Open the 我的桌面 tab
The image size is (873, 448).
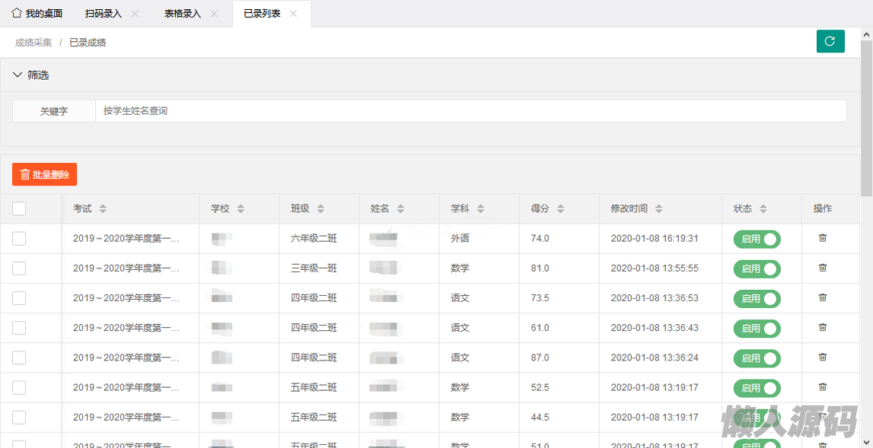37,14
